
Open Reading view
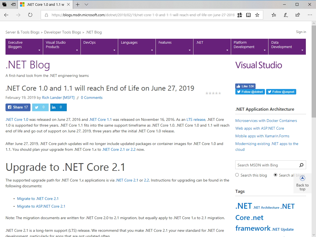[248, 15]
